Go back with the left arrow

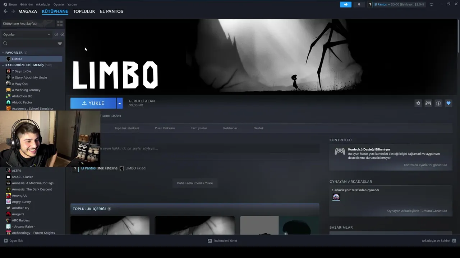pos(5,11)
